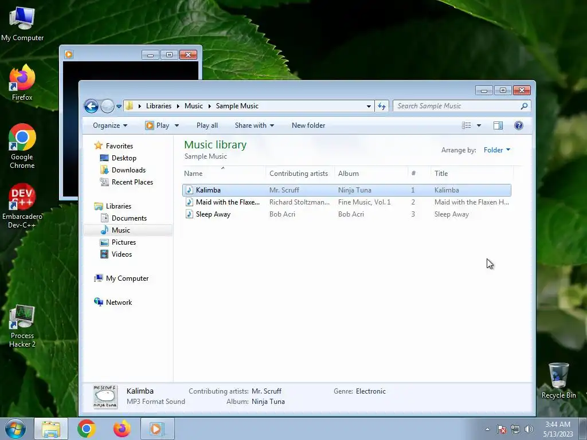The height and width of the screenshot is (440, 587).
Task: Open the Share with menu
Action: (x=254, y=125)
